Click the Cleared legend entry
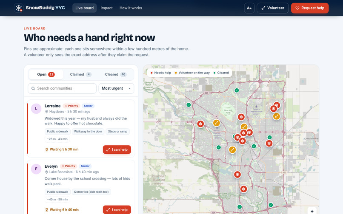The height and width of the screenshot is (214, 343). pos(221,73)
